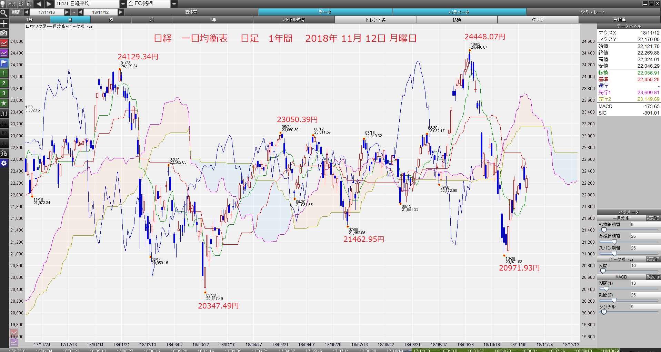Screen dimensions: 661x352
Task: Select the 1年 timeframe
Action: [x=213, y=20]
